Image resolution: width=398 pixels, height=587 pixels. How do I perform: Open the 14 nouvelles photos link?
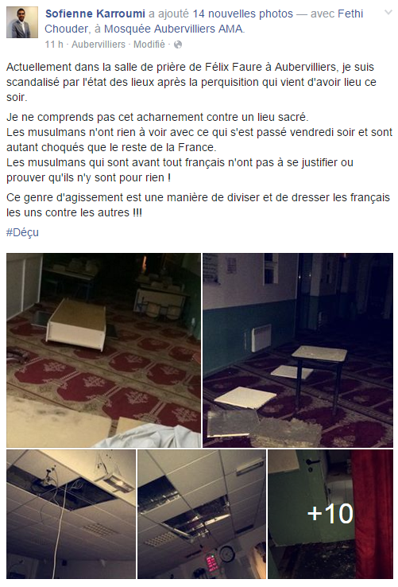click(243, 14)
